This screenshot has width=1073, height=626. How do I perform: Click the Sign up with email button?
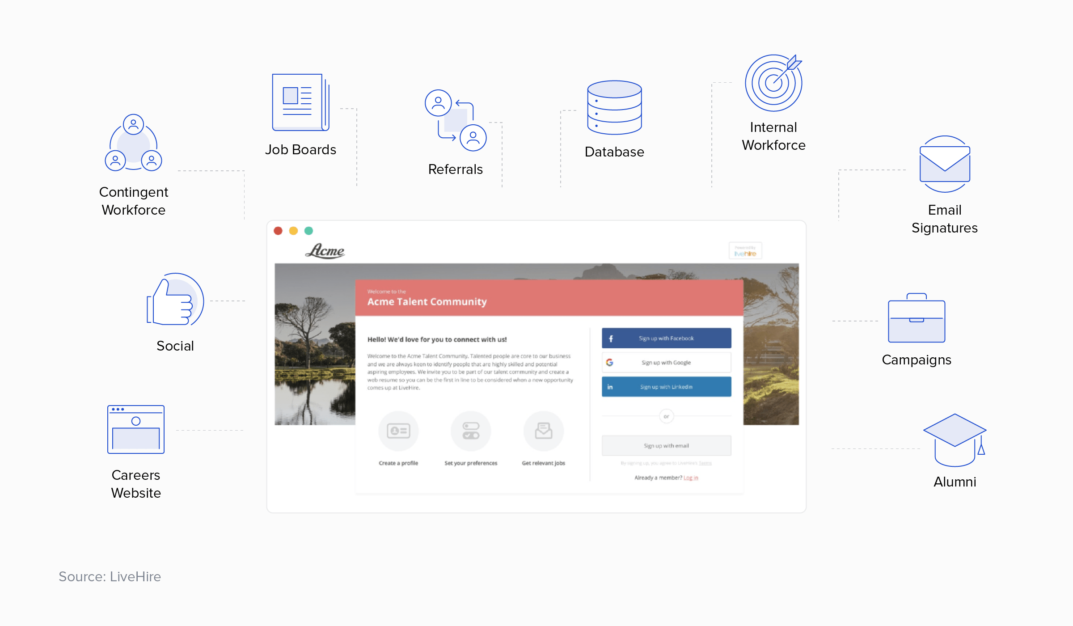pyautogui.click(x=666, y=446)
